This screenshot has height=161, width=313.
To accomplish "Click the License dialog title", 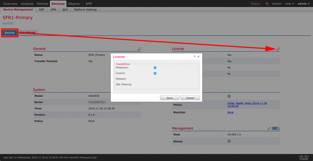I will [119, 57].
